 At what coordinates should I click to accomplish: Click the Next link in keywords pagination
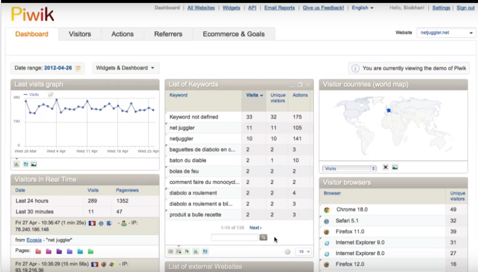click(x=255, y=228)
